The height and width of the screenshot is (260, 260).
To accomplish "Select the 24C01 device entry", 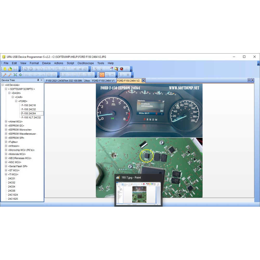I will pos(12,178).
